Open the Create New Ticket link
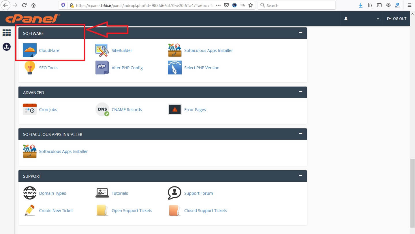Image resolution: width=415 pixels, height=234 pixels. (x=56, y=211)
